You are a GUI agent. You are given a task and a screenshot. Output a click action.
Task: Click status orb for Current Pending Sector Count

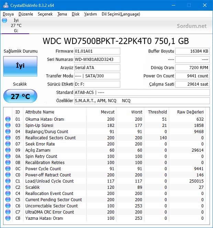pyautogui.click(x=8, y=200)
